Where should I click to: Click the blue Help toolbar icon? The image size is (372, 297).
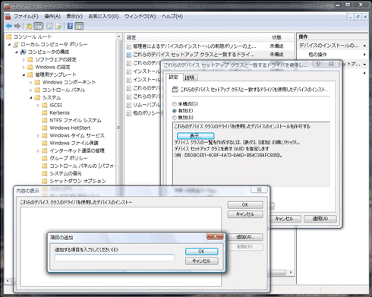[70, 26]
